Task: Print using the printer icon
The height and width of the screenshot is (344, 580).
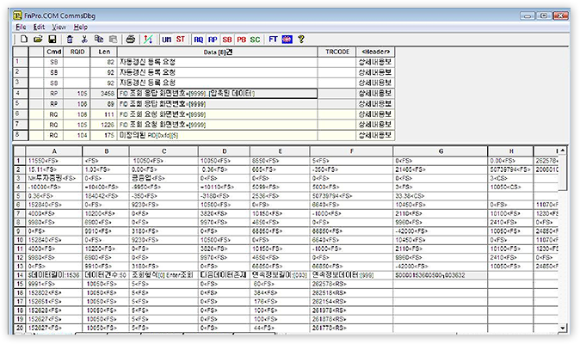Action: point(131,40)
